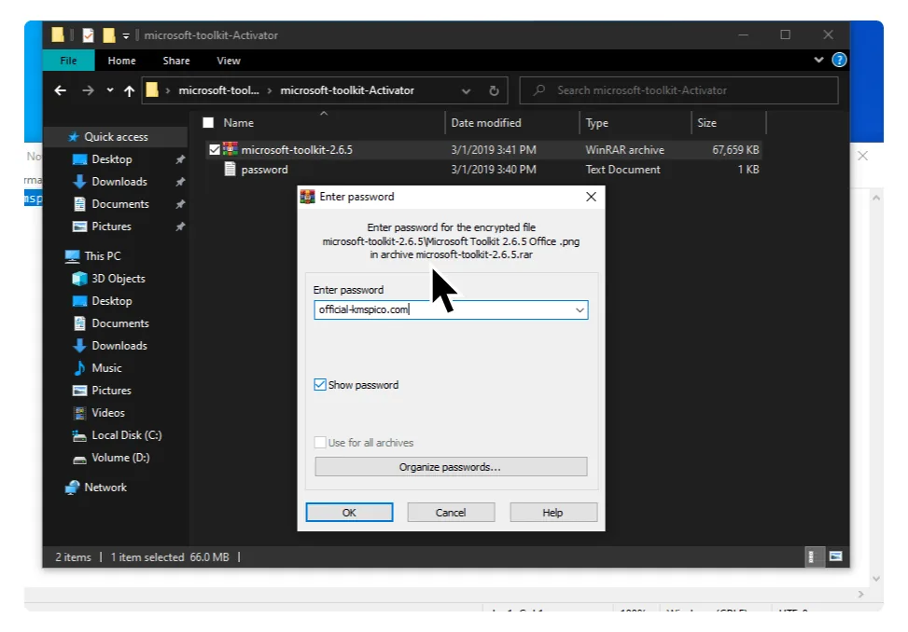Click the Back arrow in Explorer
This screenshot has width=908, height=632.
(61, 90)
